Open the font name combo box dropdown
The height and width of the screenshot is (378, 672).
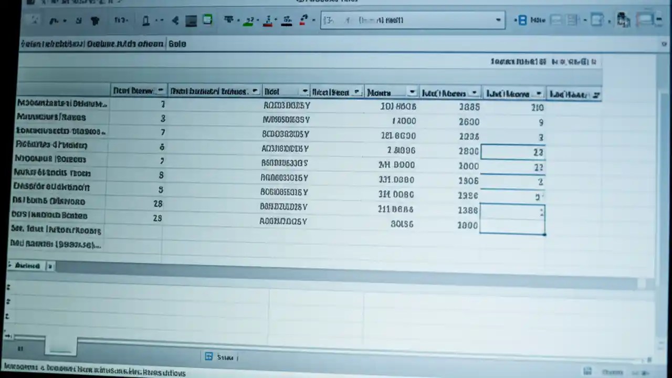point(497,20)
